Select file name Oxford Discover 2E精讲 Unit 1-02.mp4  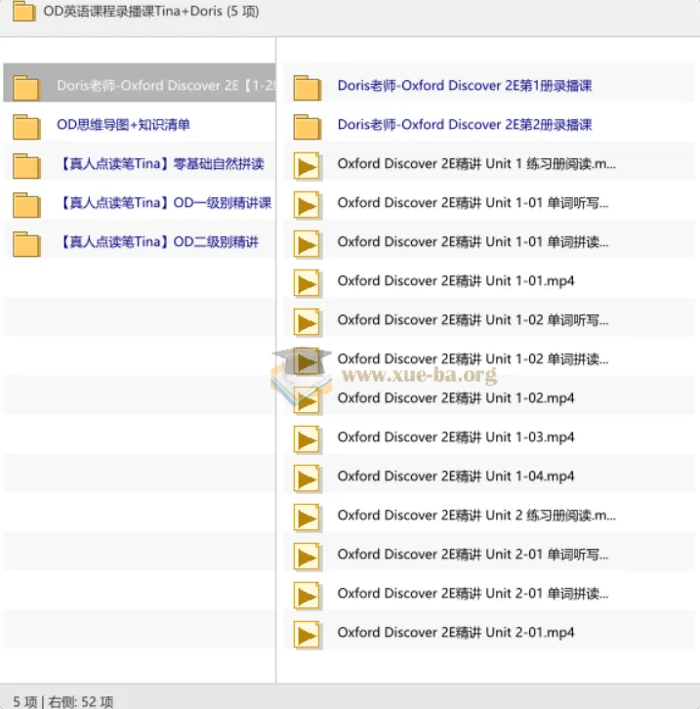point(456,397)
